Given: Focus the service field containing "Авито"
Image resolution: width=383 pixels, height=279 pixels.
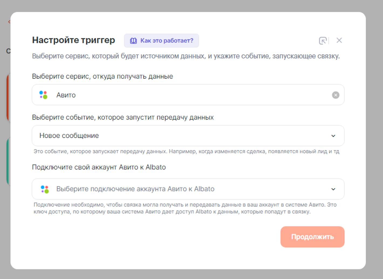Looking at the screenshot, I should [189, 95].
